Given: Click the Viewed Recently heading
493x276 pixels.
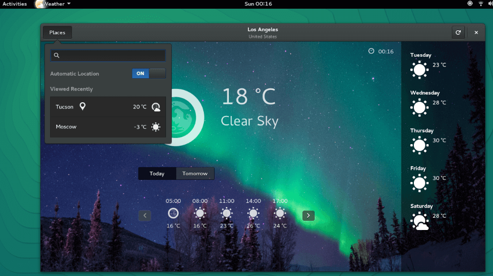Looking at the screenshot, I should [72, 89].
